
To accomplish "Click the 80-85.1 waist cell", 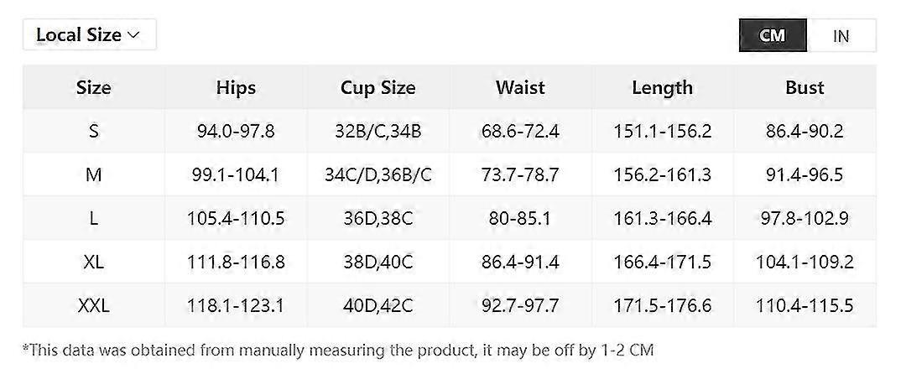I will (520, 218).
